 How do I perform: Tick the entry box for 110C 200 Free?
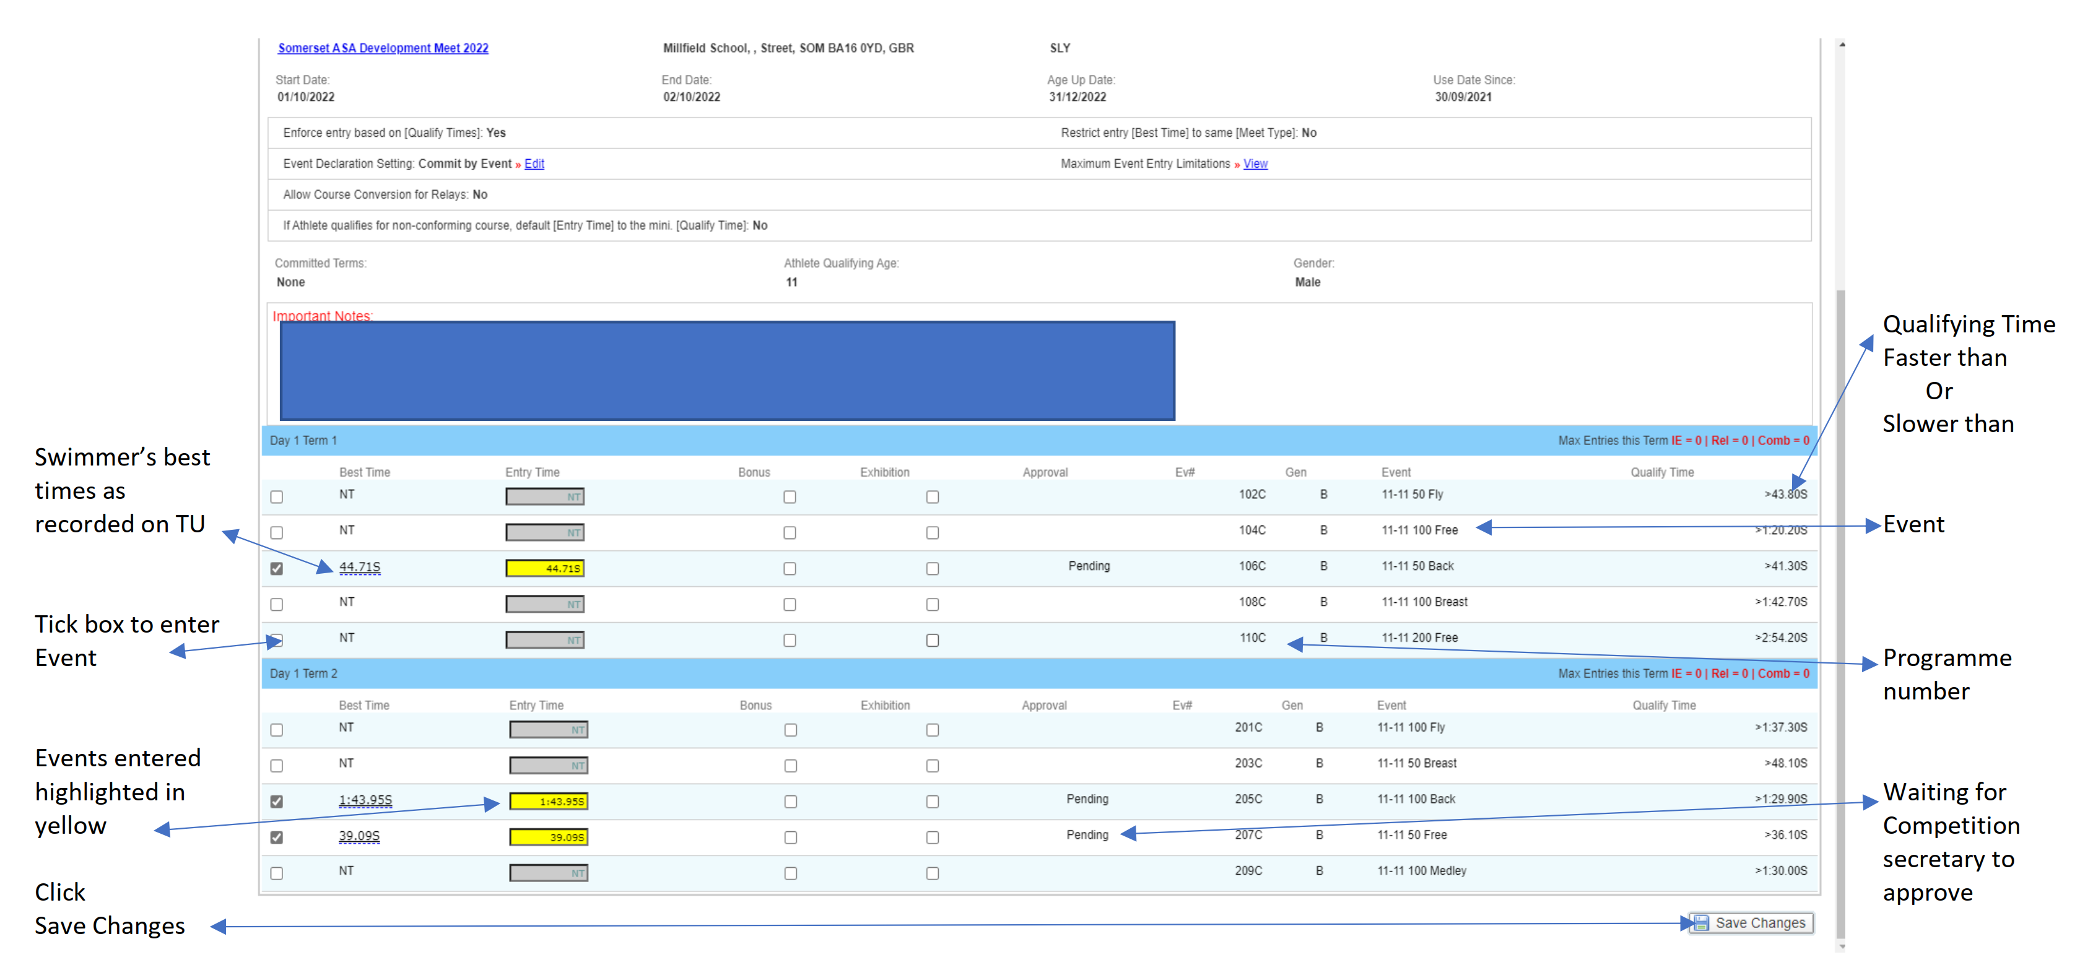277,640
